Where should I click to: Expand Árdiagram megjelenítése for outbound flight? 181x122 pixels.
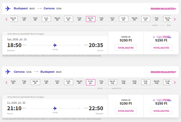click(163, 8)
